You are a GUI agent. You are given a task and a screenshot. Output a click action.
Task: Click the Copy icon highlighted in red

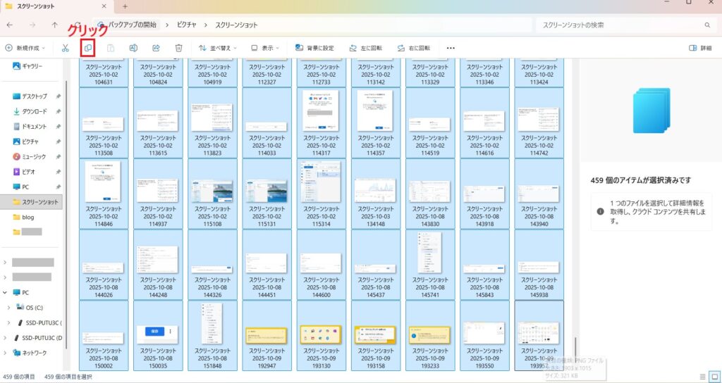coord(87,48)
